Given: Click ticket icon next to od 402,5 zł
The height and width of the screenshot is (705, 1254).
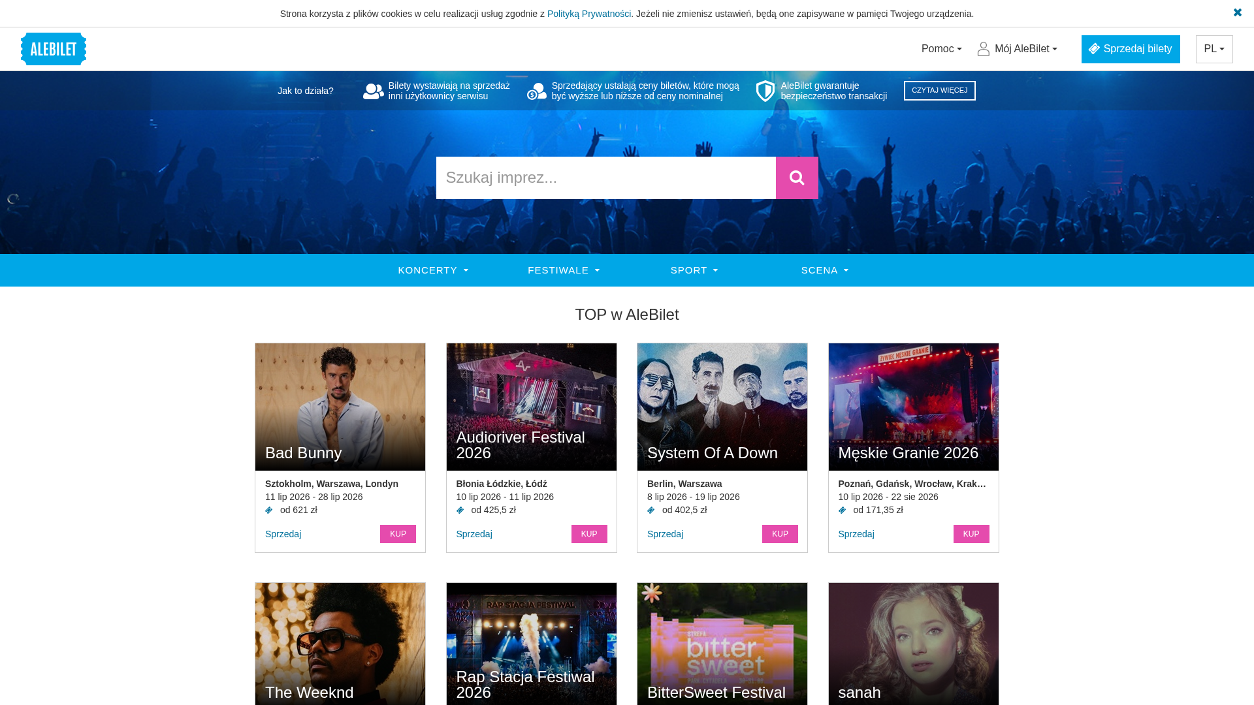Looking at the screenshot, I should tap(651, 510).
